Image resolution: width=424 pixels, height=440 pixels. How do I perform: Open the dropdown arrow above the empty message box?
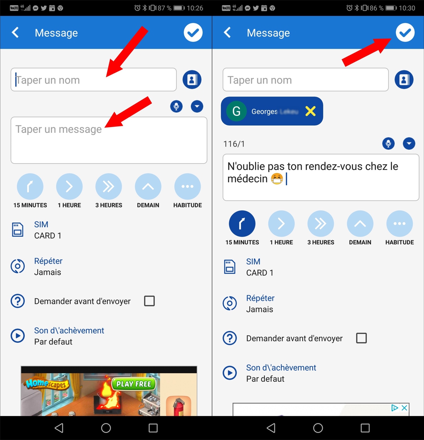point(197,106)
